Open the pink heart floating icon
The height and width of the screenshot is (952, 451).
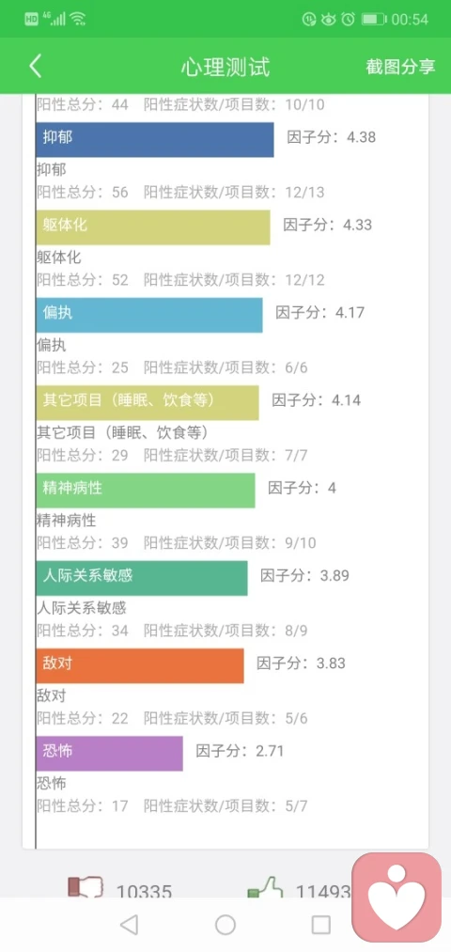point(397,897)
